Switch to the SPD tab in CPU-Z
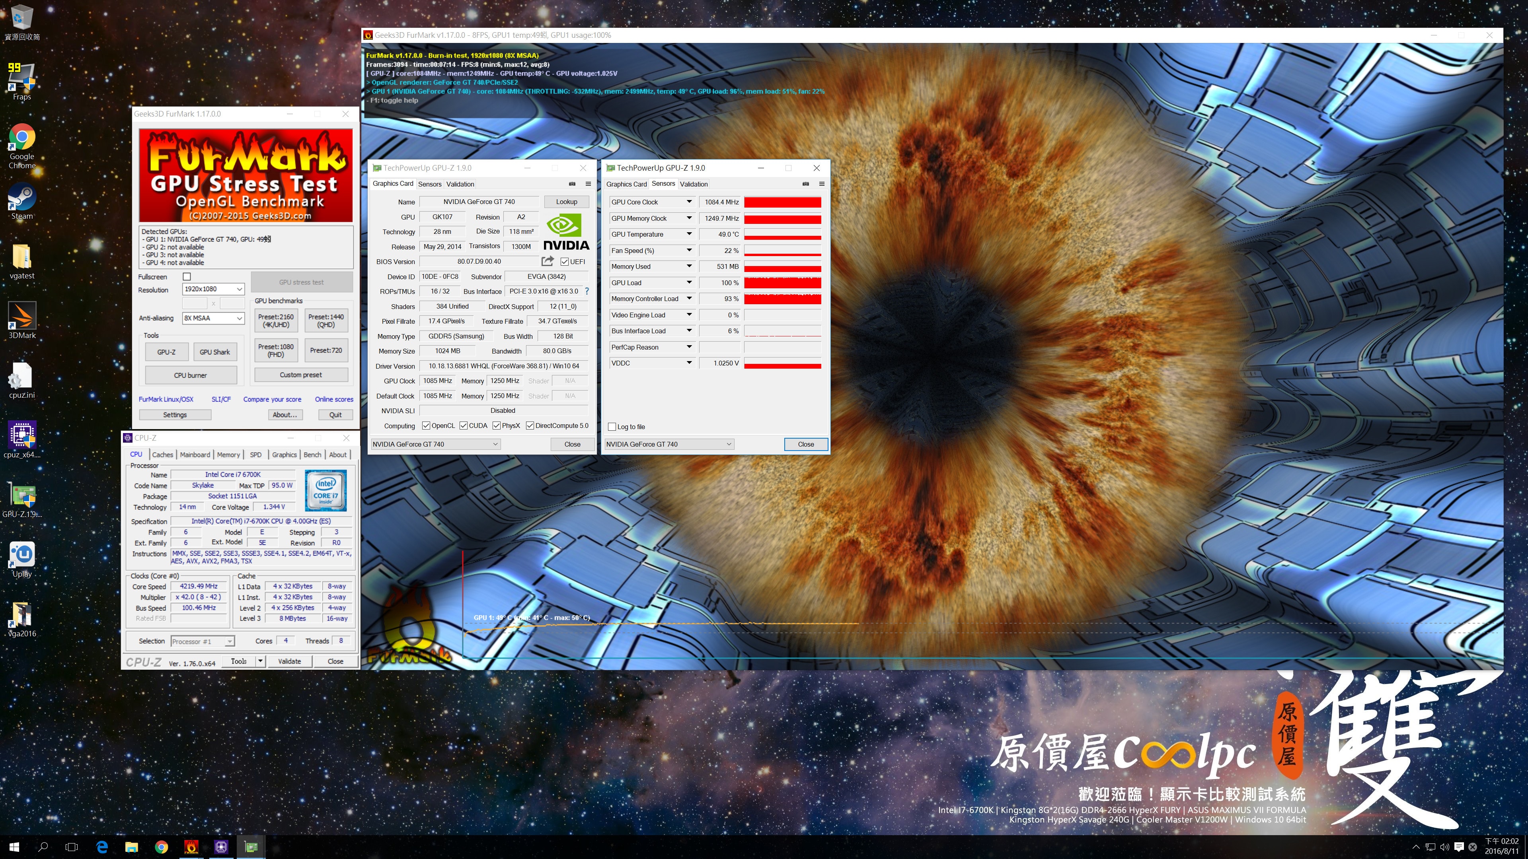 (255, 455)
